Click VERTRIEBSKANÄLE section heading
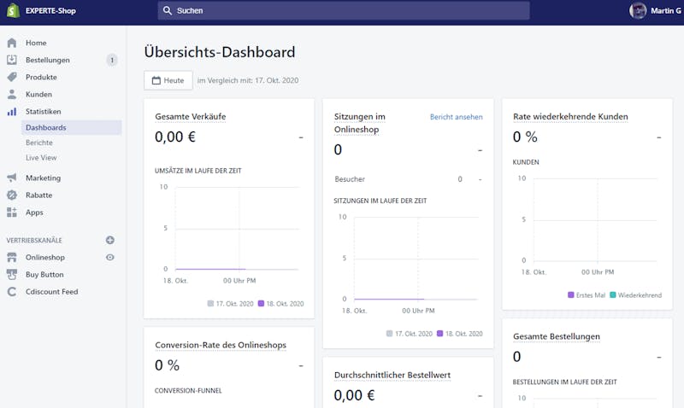This screenshot has height=408, width=684. 34,241
